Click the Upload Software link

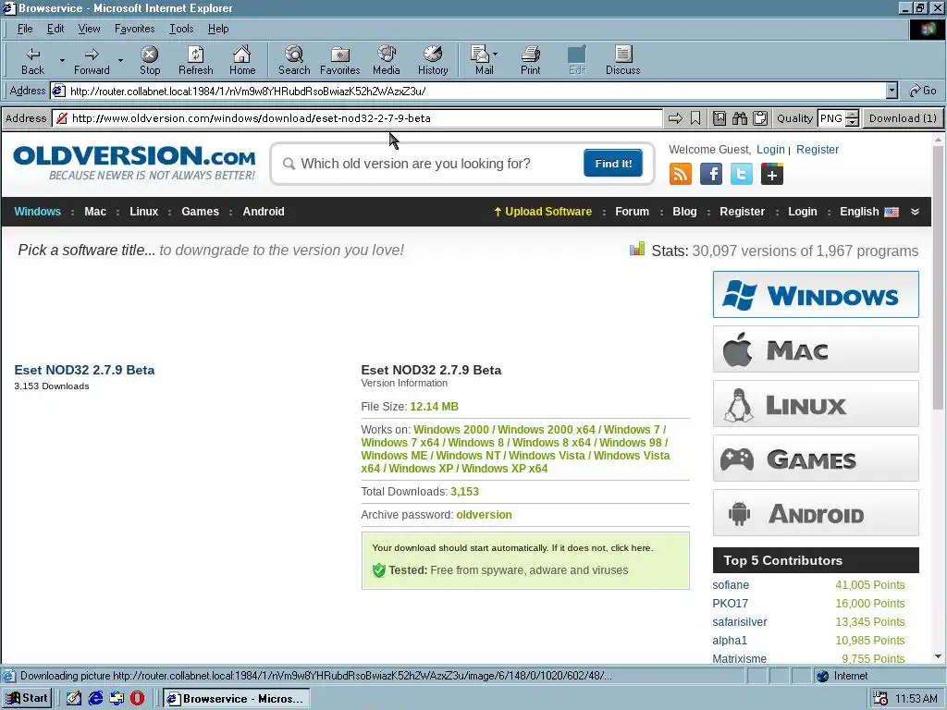point(542,212)
